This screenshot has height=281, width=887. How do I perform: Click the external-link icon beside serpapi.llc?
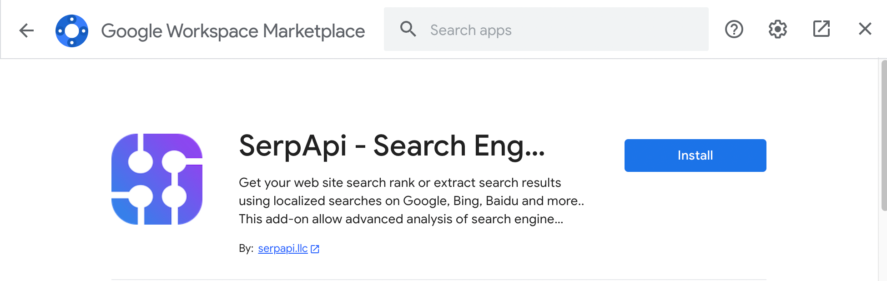315,249
